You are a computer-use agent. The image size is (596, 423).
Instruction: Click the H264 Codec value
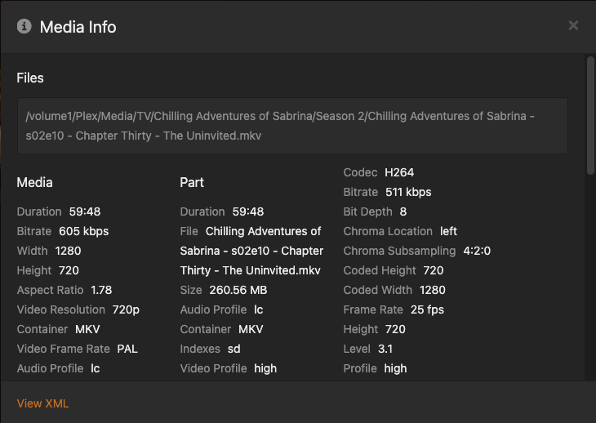point(399,172)
